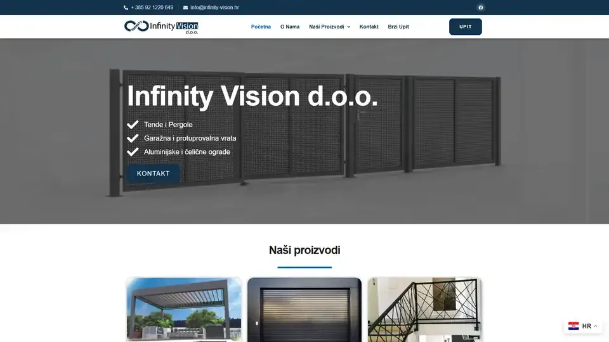Open Naši Proizvodi menu
This screenshot has height=342, width=609.
(327, 27)
